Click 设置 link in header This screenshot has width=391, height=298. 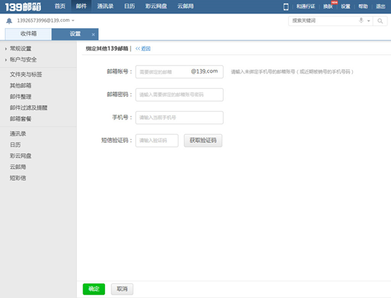(x=346, y=6)
